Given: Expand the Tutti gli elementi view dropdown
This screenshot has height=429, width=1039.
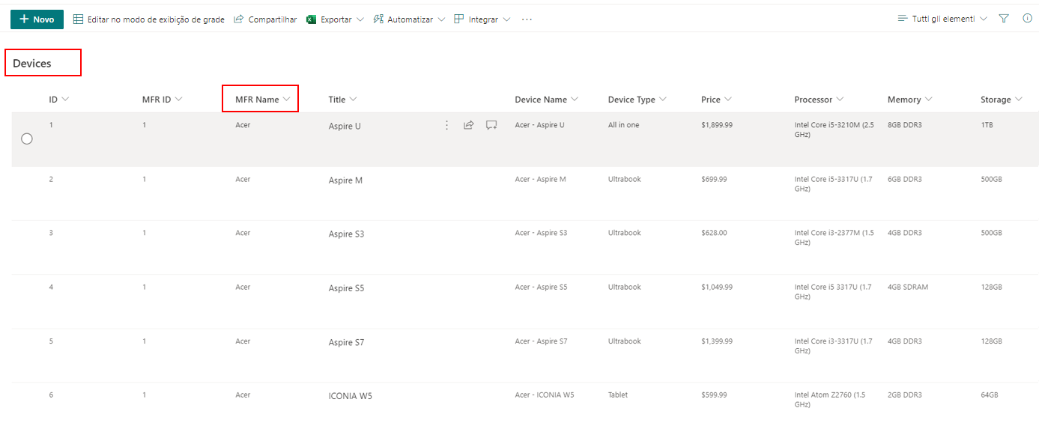Looking at the screenshot, I should pos(942,19).
